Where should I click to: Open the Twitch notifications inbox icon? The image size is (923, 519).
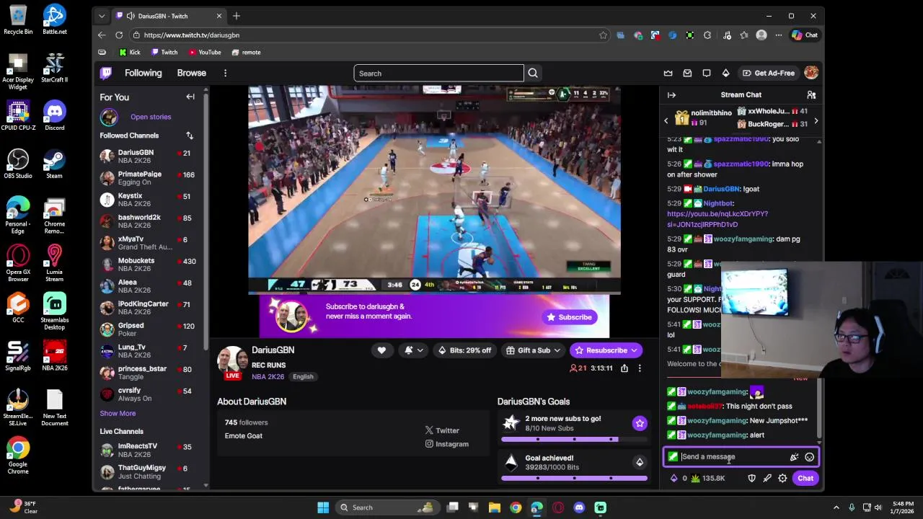(687, 73)
